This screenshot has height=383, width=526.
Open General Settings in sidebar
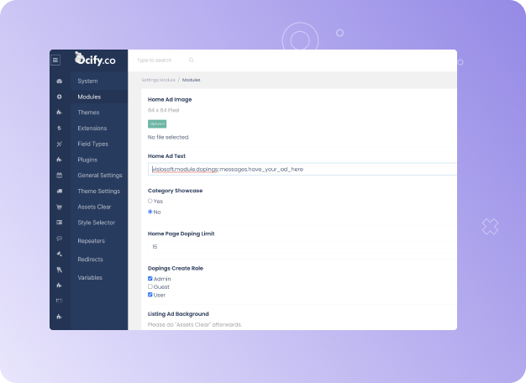click(99, 176)
